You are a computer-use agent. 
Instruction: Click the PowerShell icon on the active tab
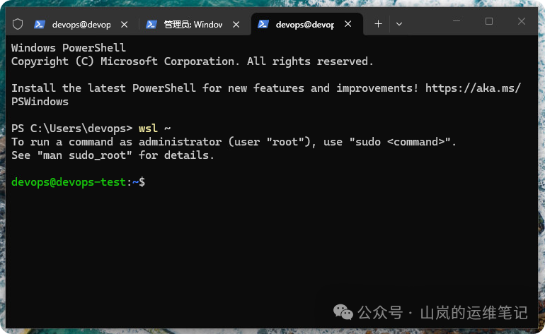click(263, 24)
